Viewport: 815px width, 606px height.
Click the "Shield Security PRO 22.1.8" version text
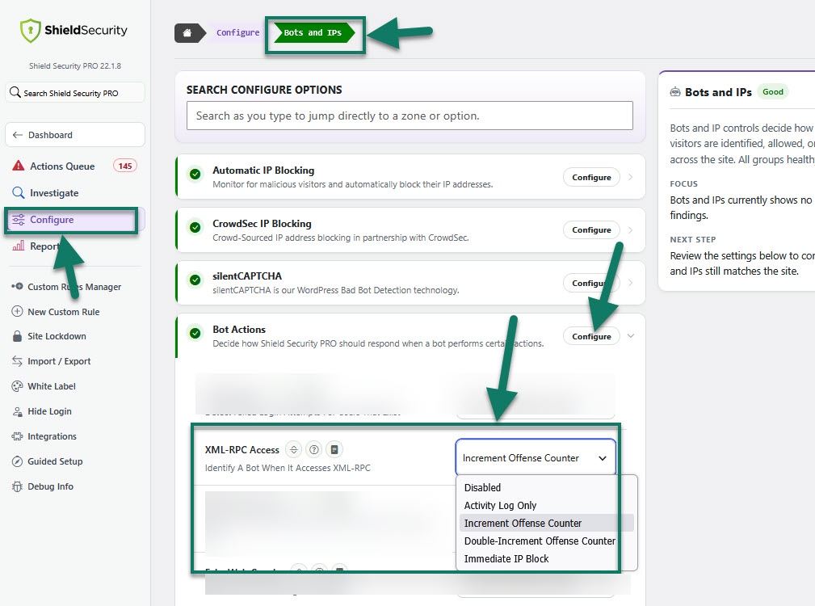(x=75, y=66)
